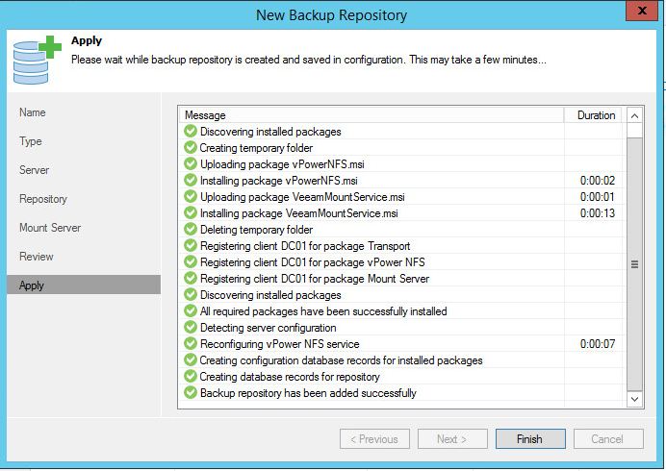Image resolution: width=666 pixels, height=471 pixels.
Task: Go to the Mount Server wizard step
Action: (50, 228)
